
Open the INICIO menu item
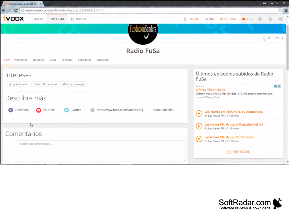[x=39, y=19]
